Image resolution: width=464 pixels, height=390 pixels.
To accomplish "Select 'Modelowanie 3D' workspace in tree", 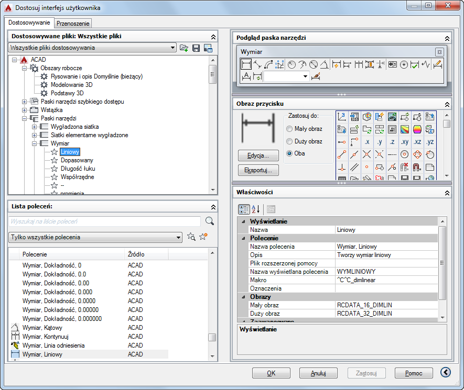I will pos(72,85).
